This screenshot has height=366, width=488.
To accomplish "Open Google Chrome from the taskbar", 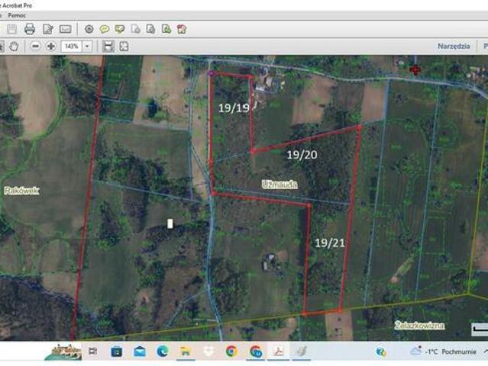I will coord(231,352).
